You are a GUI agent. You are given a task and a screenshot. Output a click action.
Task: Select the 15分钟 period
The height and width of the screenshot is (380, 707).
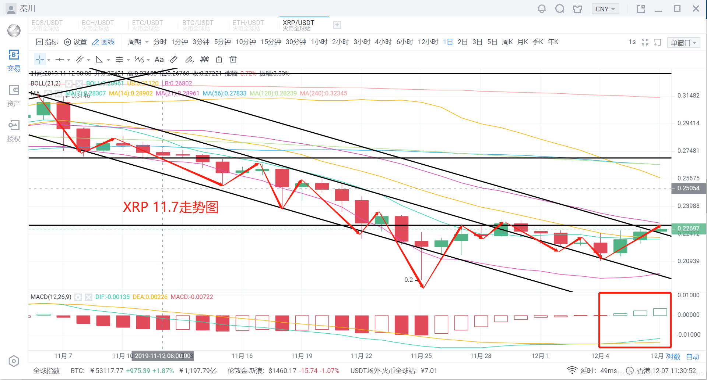271,42
